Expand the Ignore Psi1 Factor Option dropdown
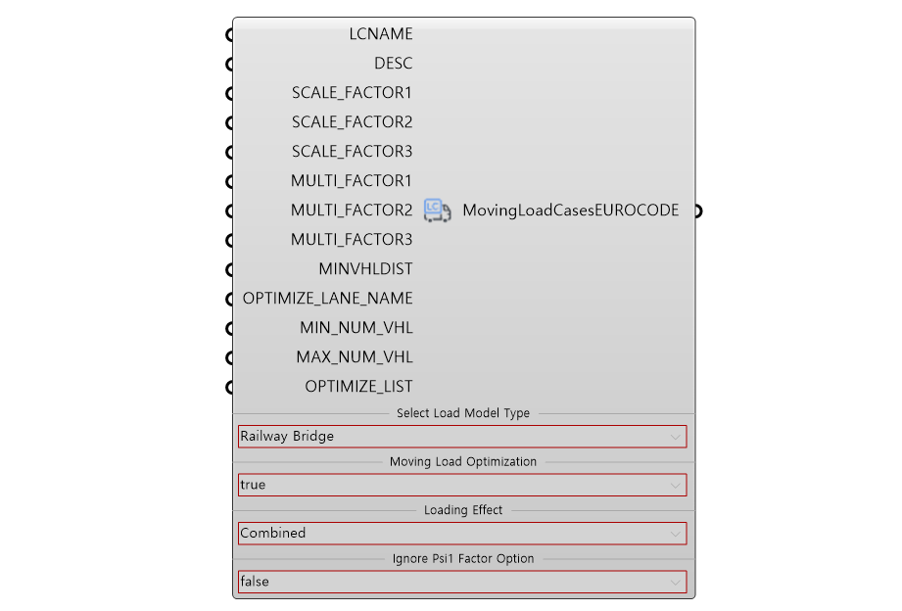 (461, 582)
